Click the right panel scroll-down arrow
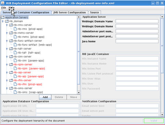This screenshot has width=165, height=125. (x=162, y=115)
